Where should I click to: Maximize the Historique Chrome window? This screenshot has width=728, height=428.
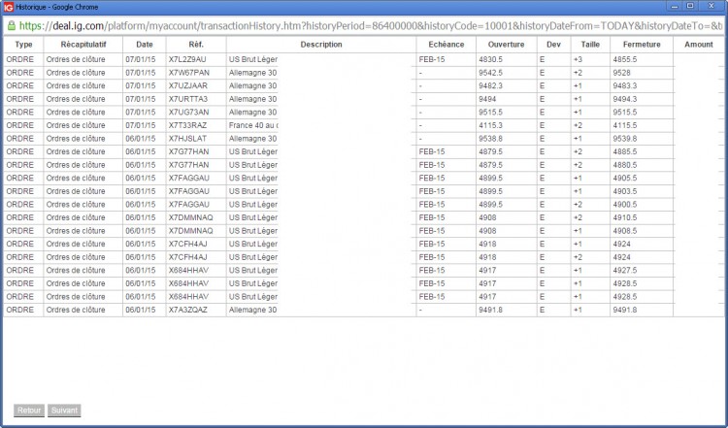tap(690, 6)
